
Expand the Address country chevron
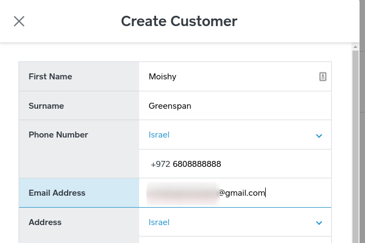[x=319, y=222]
